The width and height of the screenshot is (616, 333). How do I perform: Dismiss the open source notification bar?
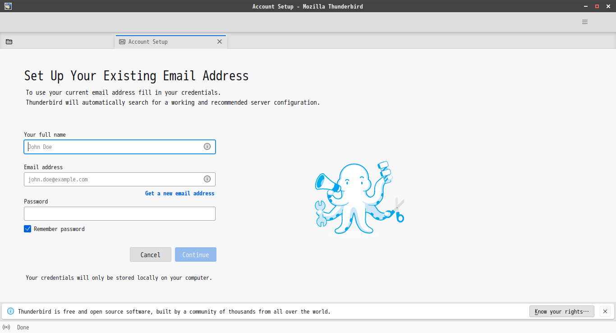[606, 311]
